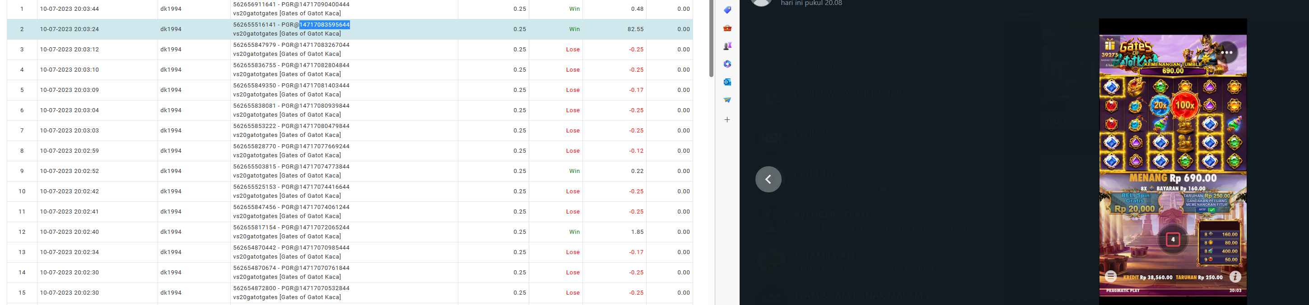
Task: Select timestamp 10-07-2023 20:03:24
Action: (70, 29)
